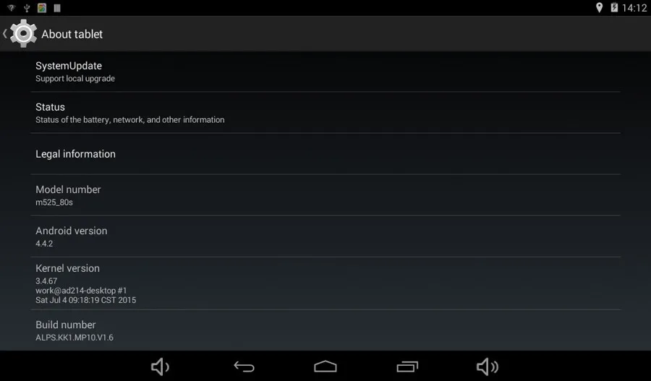Tap the battery charging status icon

614,8
